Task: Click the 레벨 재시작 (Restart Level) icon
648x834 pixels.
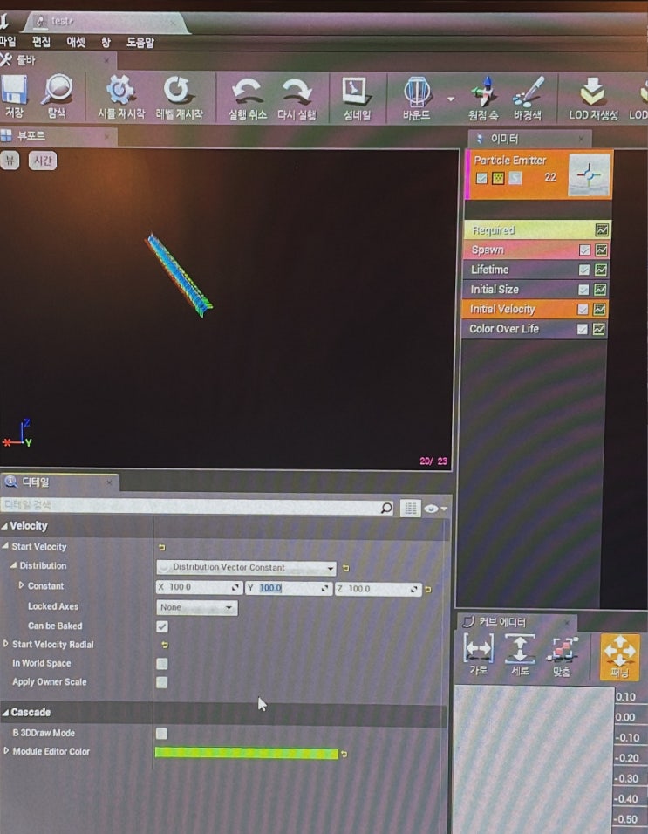Action: click(x=178, y=90)
